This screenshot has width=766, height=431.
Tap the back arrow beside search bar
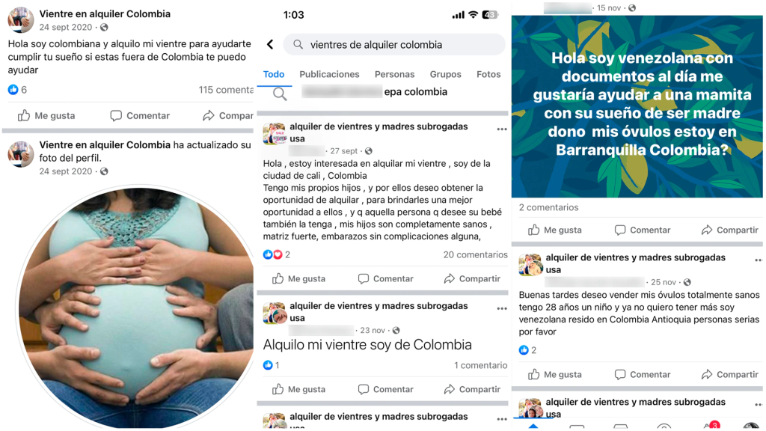[270, 44]
